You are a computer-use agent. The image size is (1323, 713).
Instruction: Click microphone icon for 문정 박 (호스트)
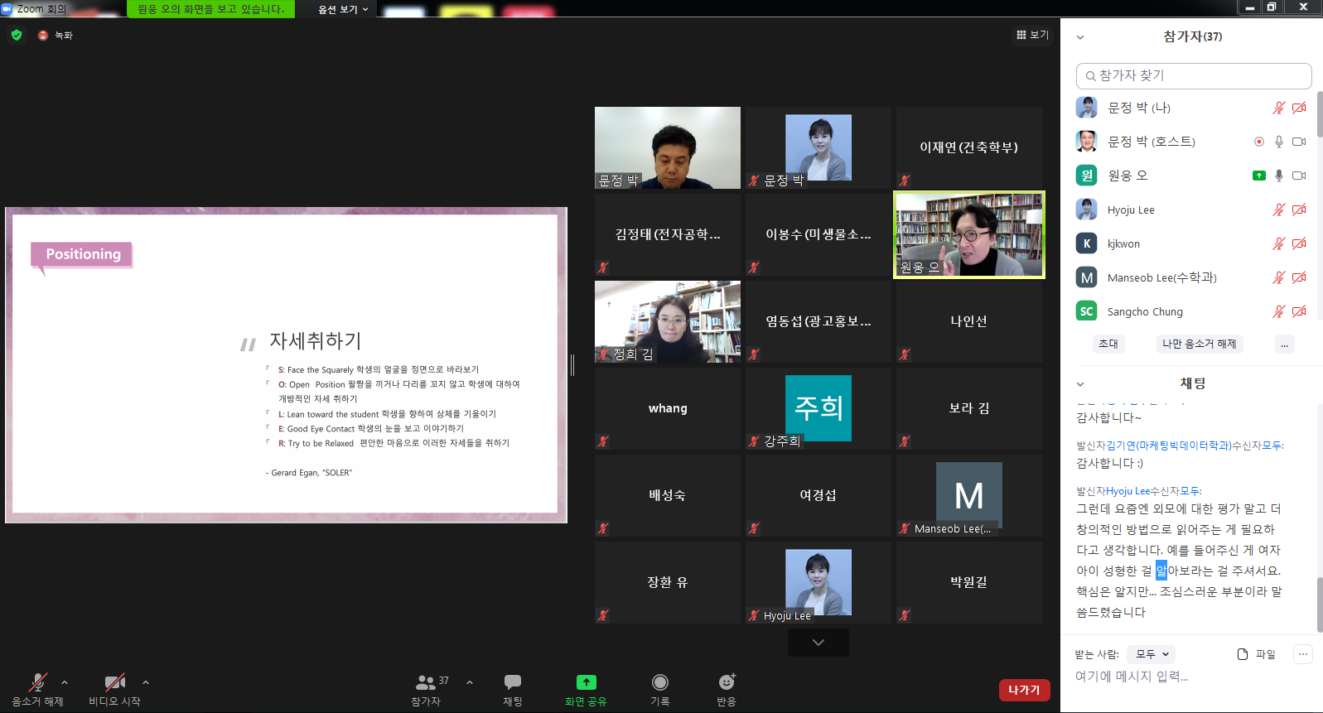click(1279, 142)
